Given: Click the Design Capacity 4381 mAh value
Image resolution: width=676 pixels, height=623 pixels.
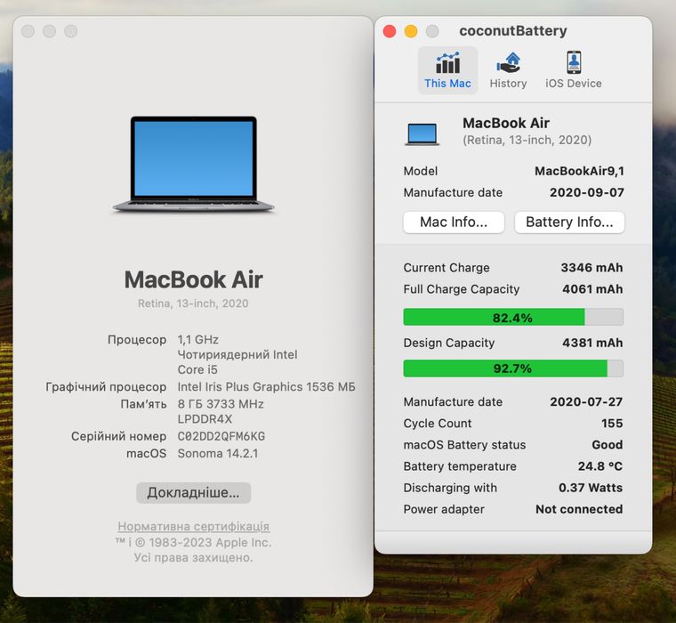Looking at the screenshot, I should (592, 343).
